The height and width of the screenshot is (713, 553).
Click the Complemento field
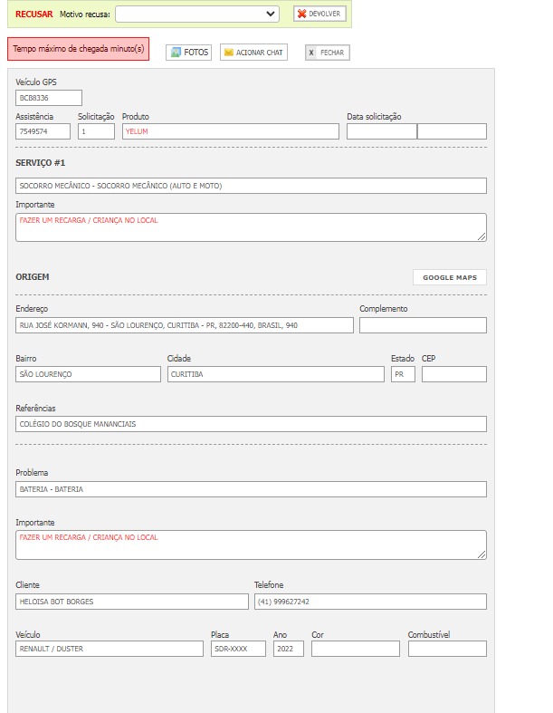point(423,325)
